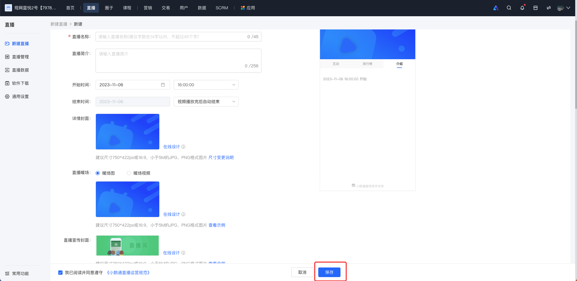Click the switch arrows icon
The image size is (577, 281).
(x=549, y=8)
